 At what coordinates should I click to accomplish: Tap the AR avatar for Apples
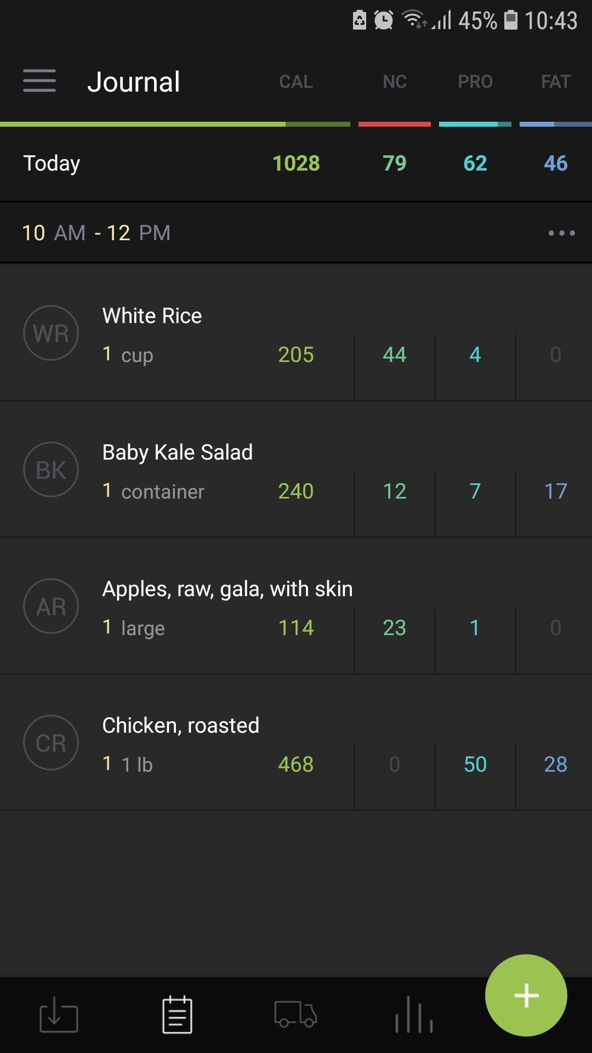pyautogui.click(x=51, y=606)
